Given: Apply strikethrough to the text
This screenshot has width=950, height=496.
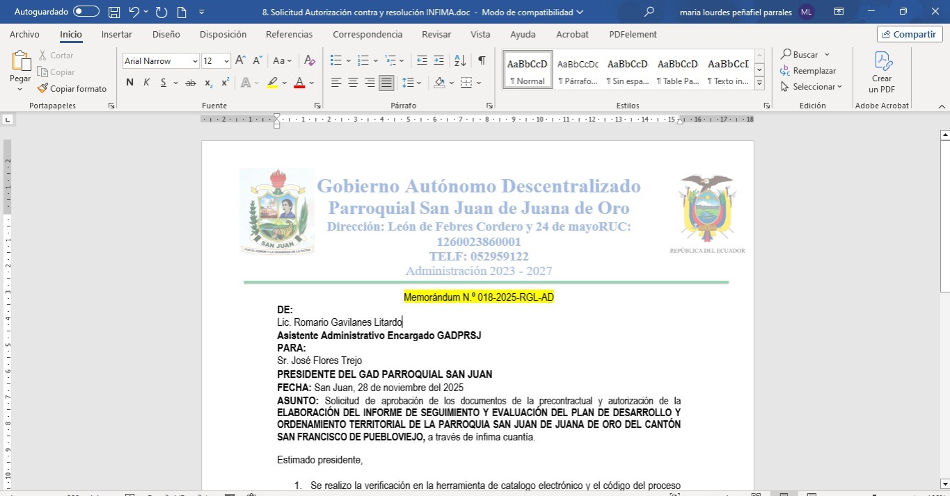Looking at the screenshot, I should [190, 83].
